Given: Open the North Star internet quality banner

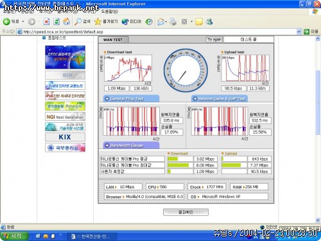Looking at the screenshot, I should [65, 57].
